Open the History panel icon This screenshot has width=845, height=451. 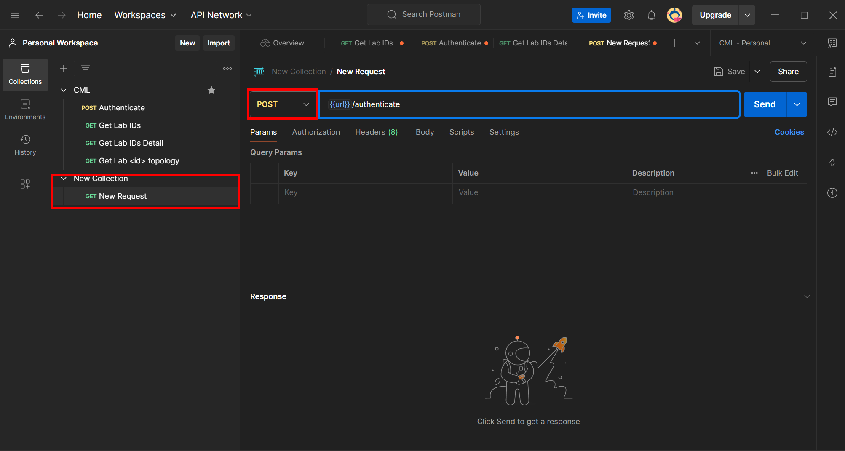[x=25, y=144]
